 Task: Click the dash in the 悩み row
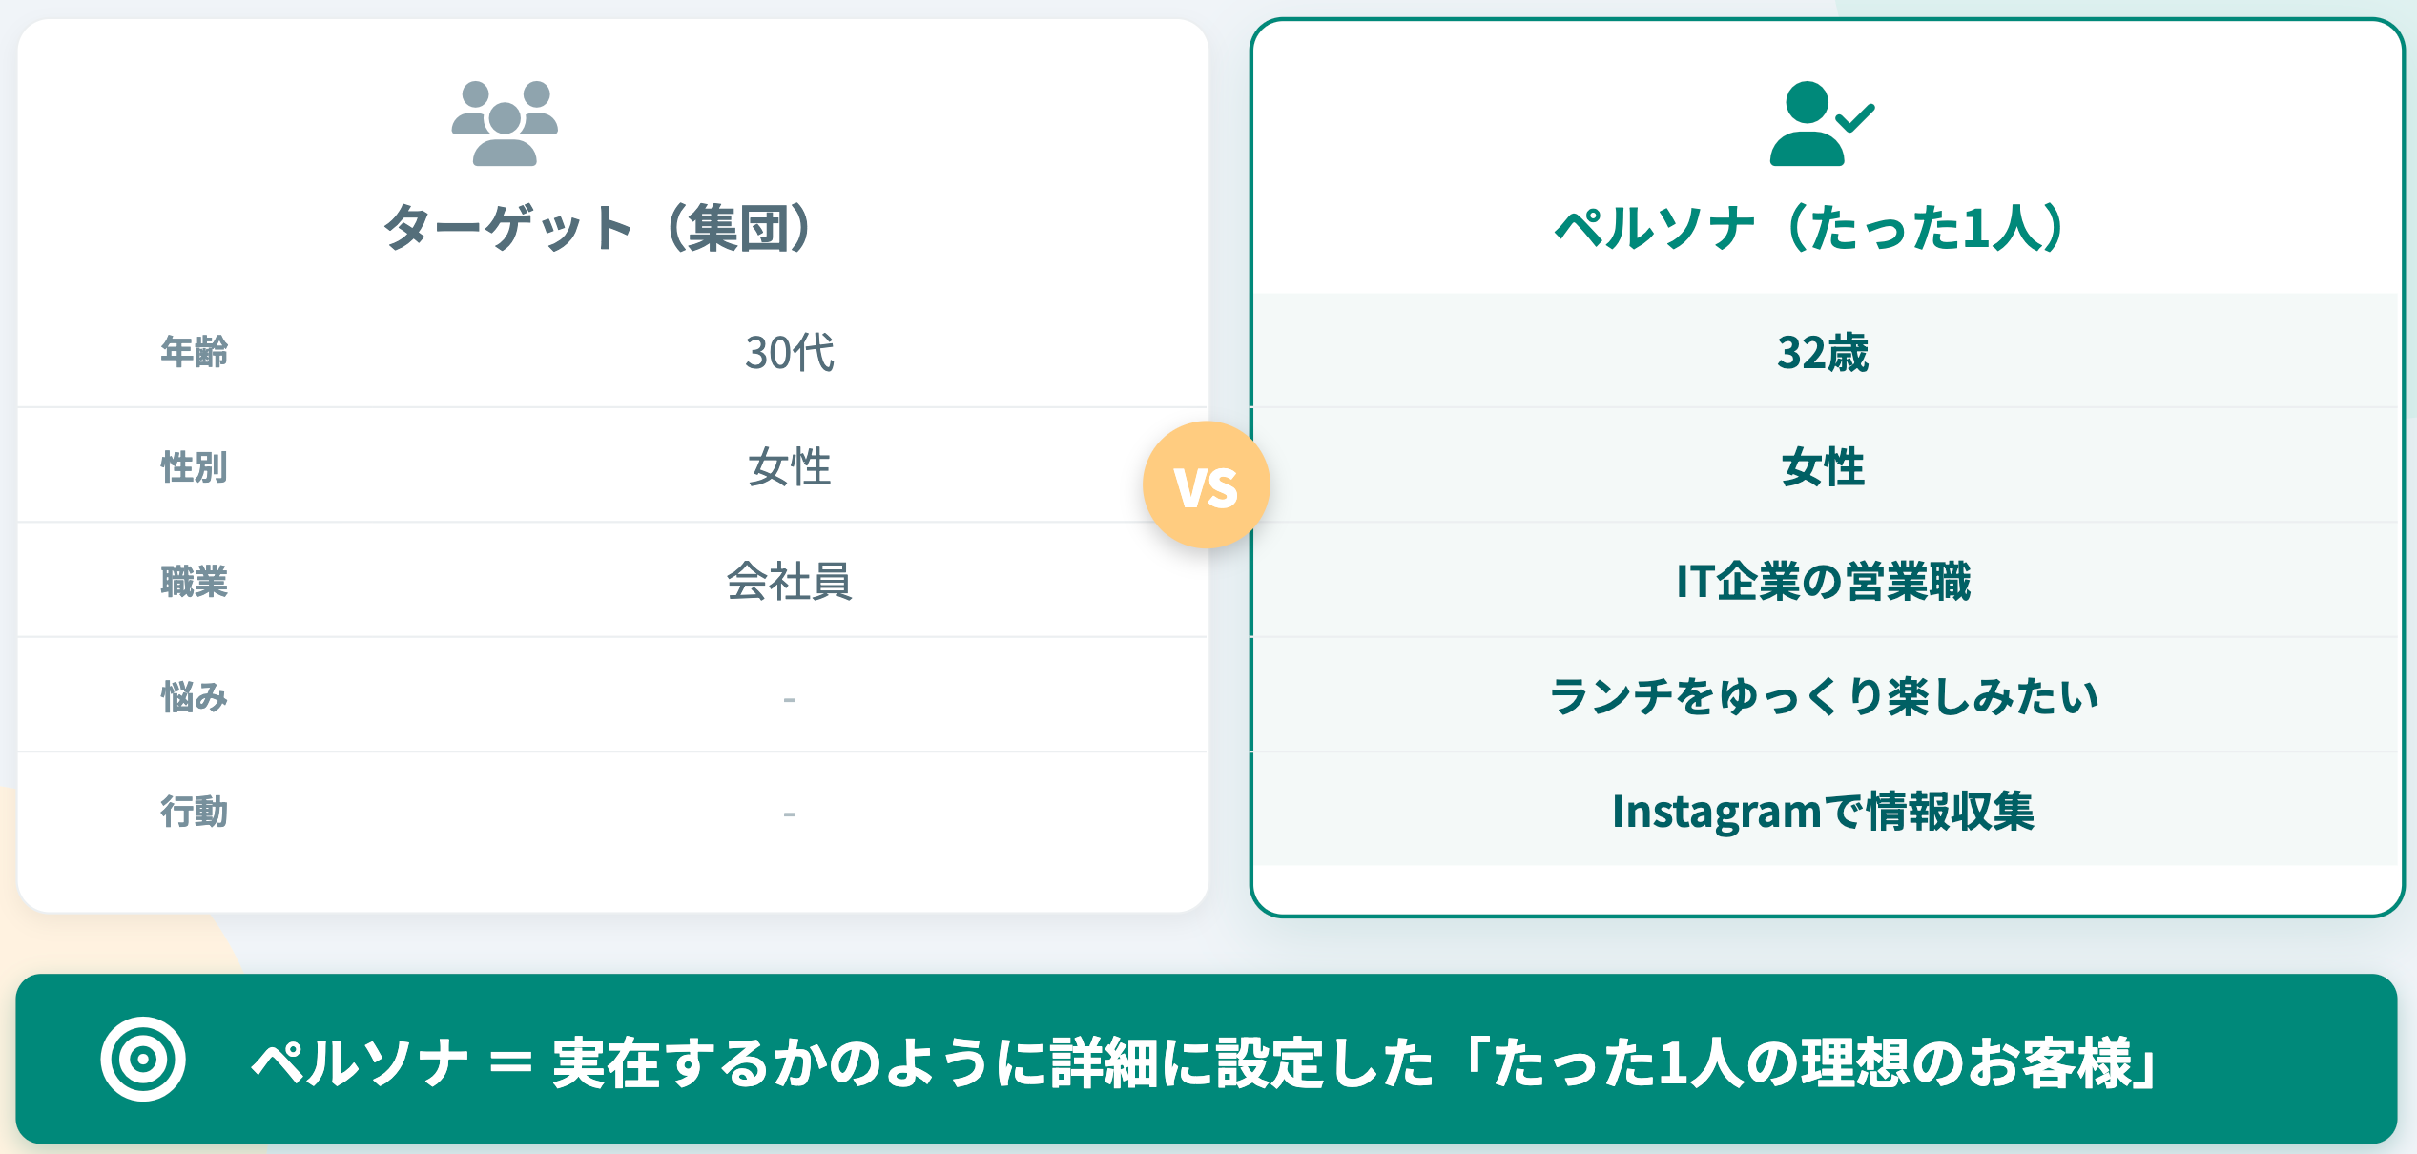pos(789,700)
